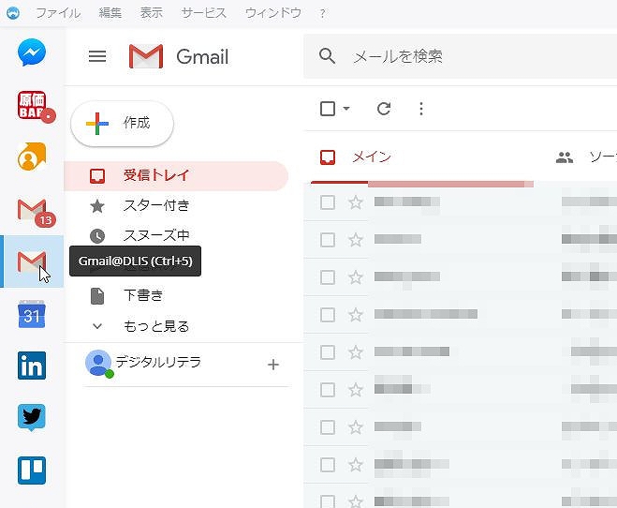
Task: Star the fifth email in the list
Action: click(x=356, y=352)
